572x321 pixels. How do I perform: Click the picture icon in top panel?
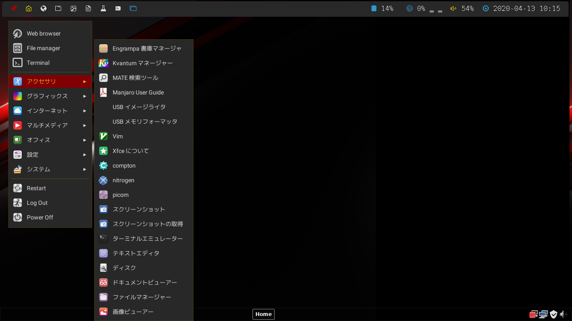pos(73,8)
